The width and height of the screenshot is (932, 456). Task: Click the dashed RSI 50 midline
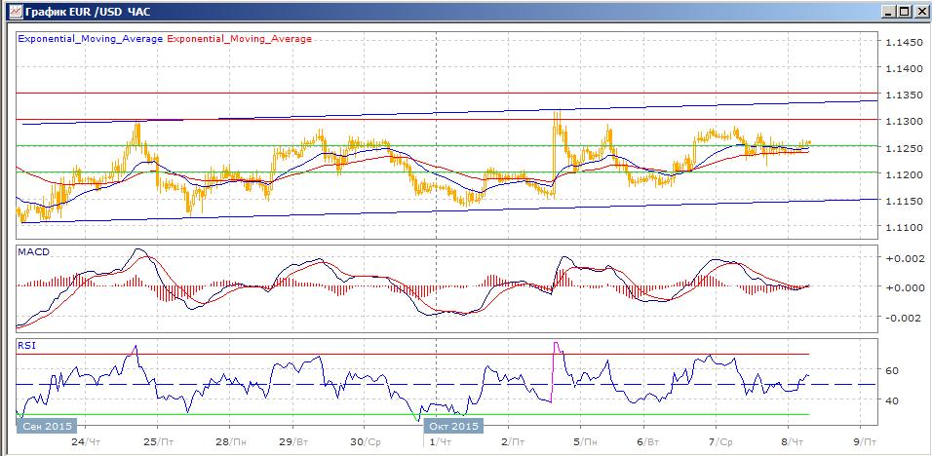coord(447,385)
